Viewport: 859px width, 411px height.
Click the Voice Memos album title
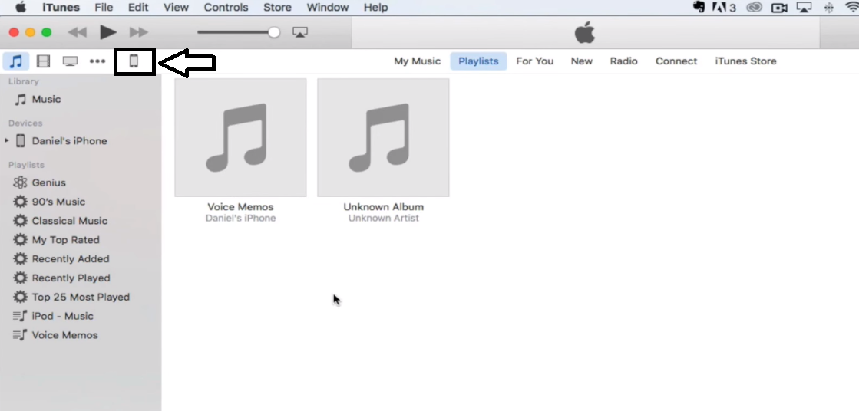[240, 207]
